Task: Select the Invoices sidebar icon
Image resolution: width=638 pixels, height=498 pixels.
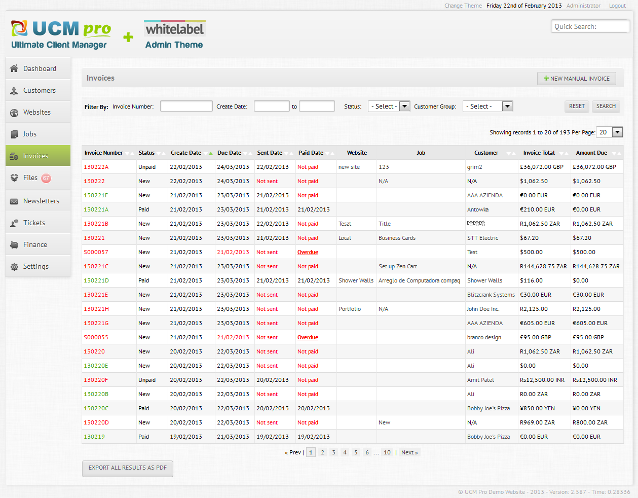Action: 14,156
